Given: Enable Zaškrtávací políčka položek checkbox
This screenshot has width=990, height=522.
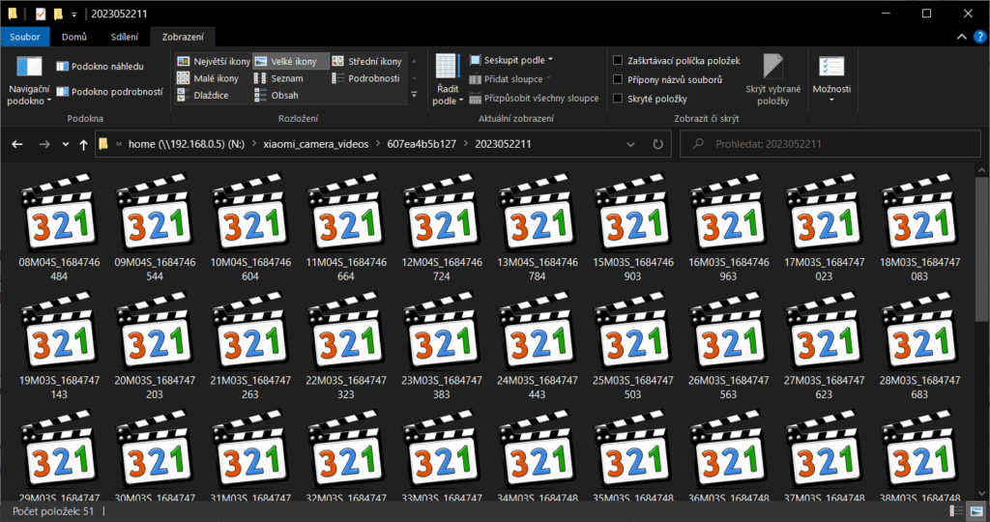Looking at the screenshot, I should [618, 61].
